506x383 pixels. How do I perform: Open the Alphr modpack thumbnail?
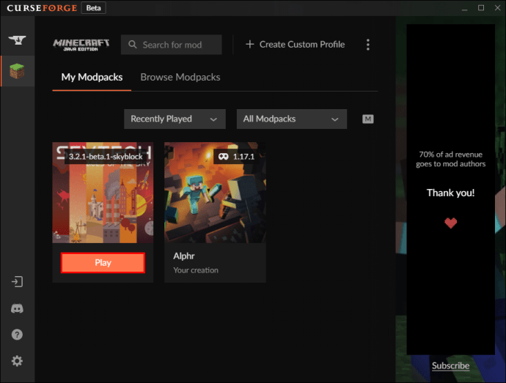point(215,193)
